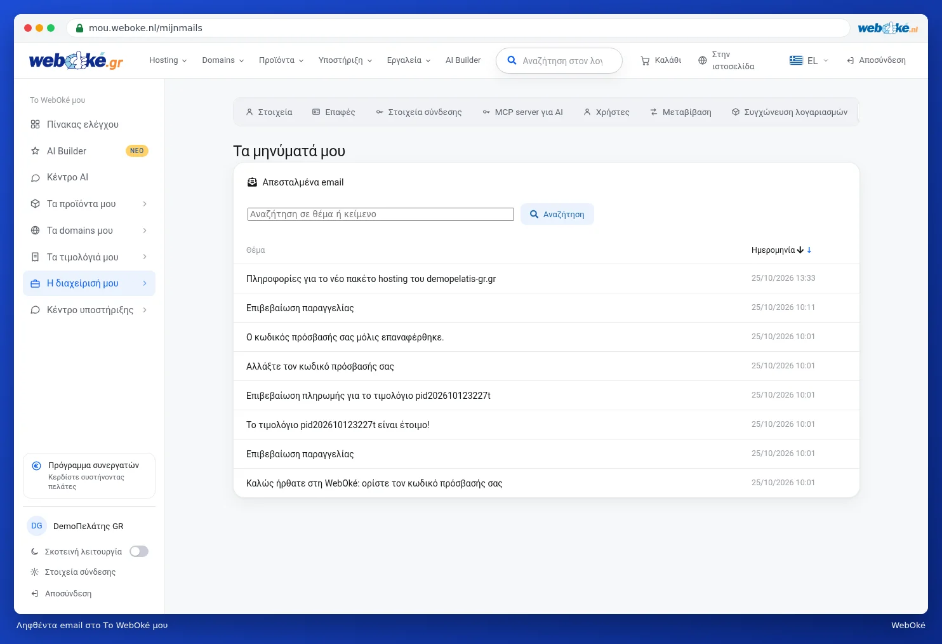
Task: Click the Πίνακας ελέγχου dashboard icon
Action: pos(36,124)
